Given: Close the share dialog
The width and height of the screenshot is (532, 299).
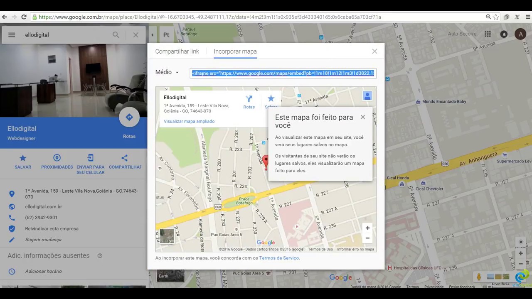Looking at the screenshot, I should point(374,51).
